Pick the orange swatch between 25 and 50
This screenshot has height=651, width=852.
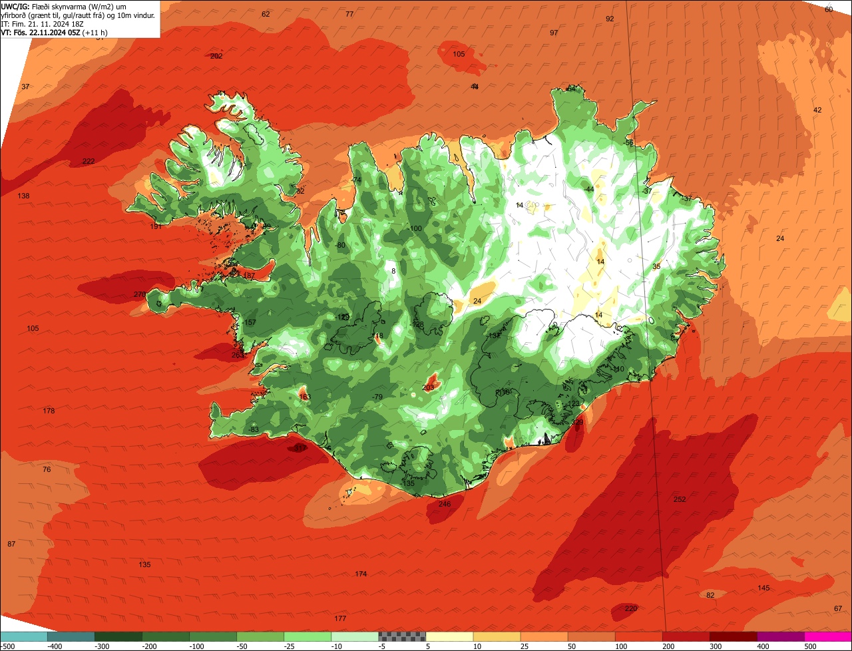click(x=544, y=636)
